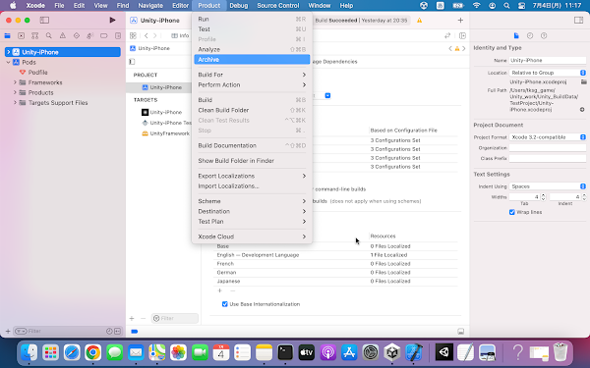Expand the Products folder

pos(15,93)
